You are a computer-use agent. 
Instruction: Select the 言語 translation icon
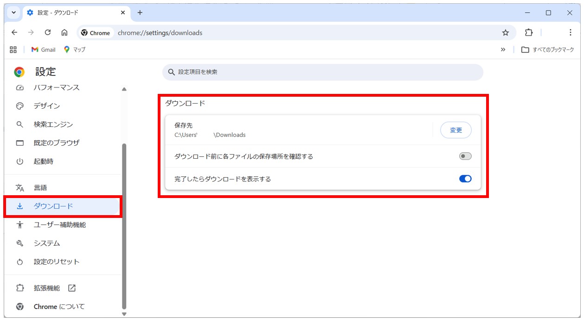[19, 187]
